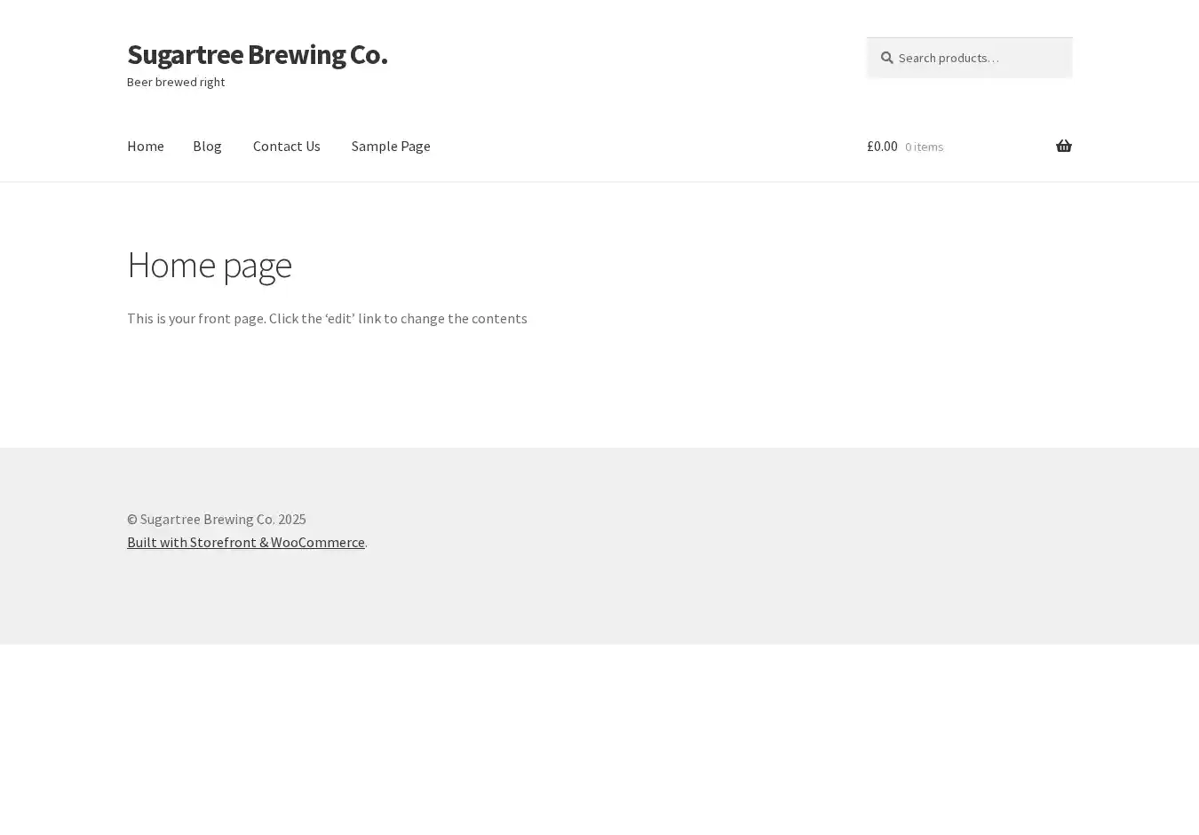Click the year 2025 in footer
The height and width of the screenshot is (835, 1199).
[291, 519]
